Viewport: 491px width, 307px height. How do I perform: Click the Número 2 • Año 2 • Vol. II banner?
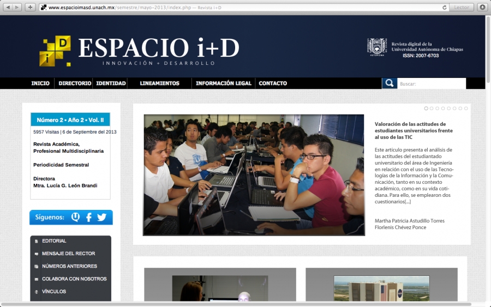click(x=70, y=120)
